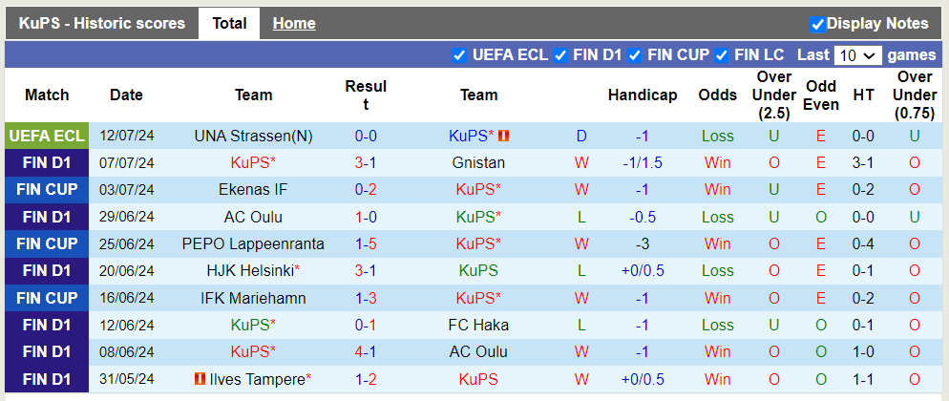
Task: Click the UEFA ECL league badge
Action: pyautogui.click(x=47, y=137)
